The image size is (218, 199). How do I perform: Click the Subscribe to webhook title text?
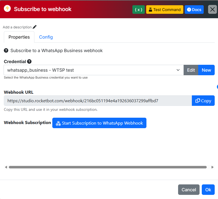(43, 9)
